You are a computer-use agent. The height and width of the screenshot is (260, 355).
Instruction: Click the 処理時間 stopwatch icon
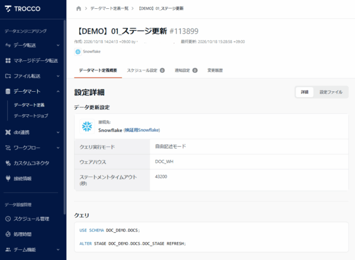[8, 234]
